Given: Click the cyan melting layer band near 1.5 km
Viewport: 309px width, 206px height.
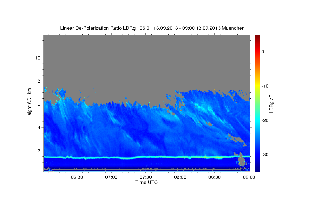Looking at the screenshot, I should tap(147, 157).
